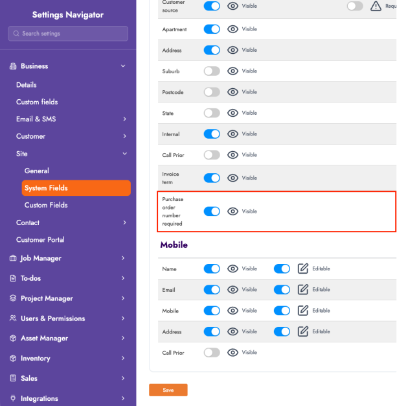This screenshot has height=406, width=408.
Task: Turn off the Invoice term toggle
Action: (x=212, y=178)
